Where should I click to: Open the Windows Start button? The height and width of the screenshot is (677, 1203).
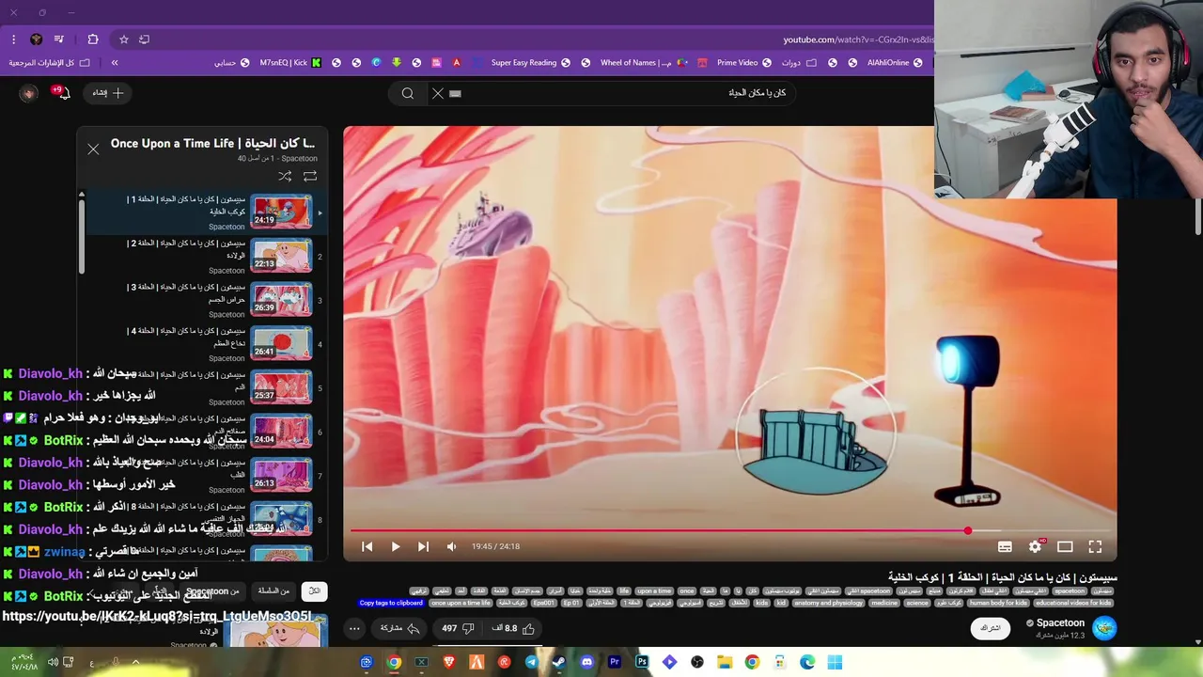click(x=835, y=662)
